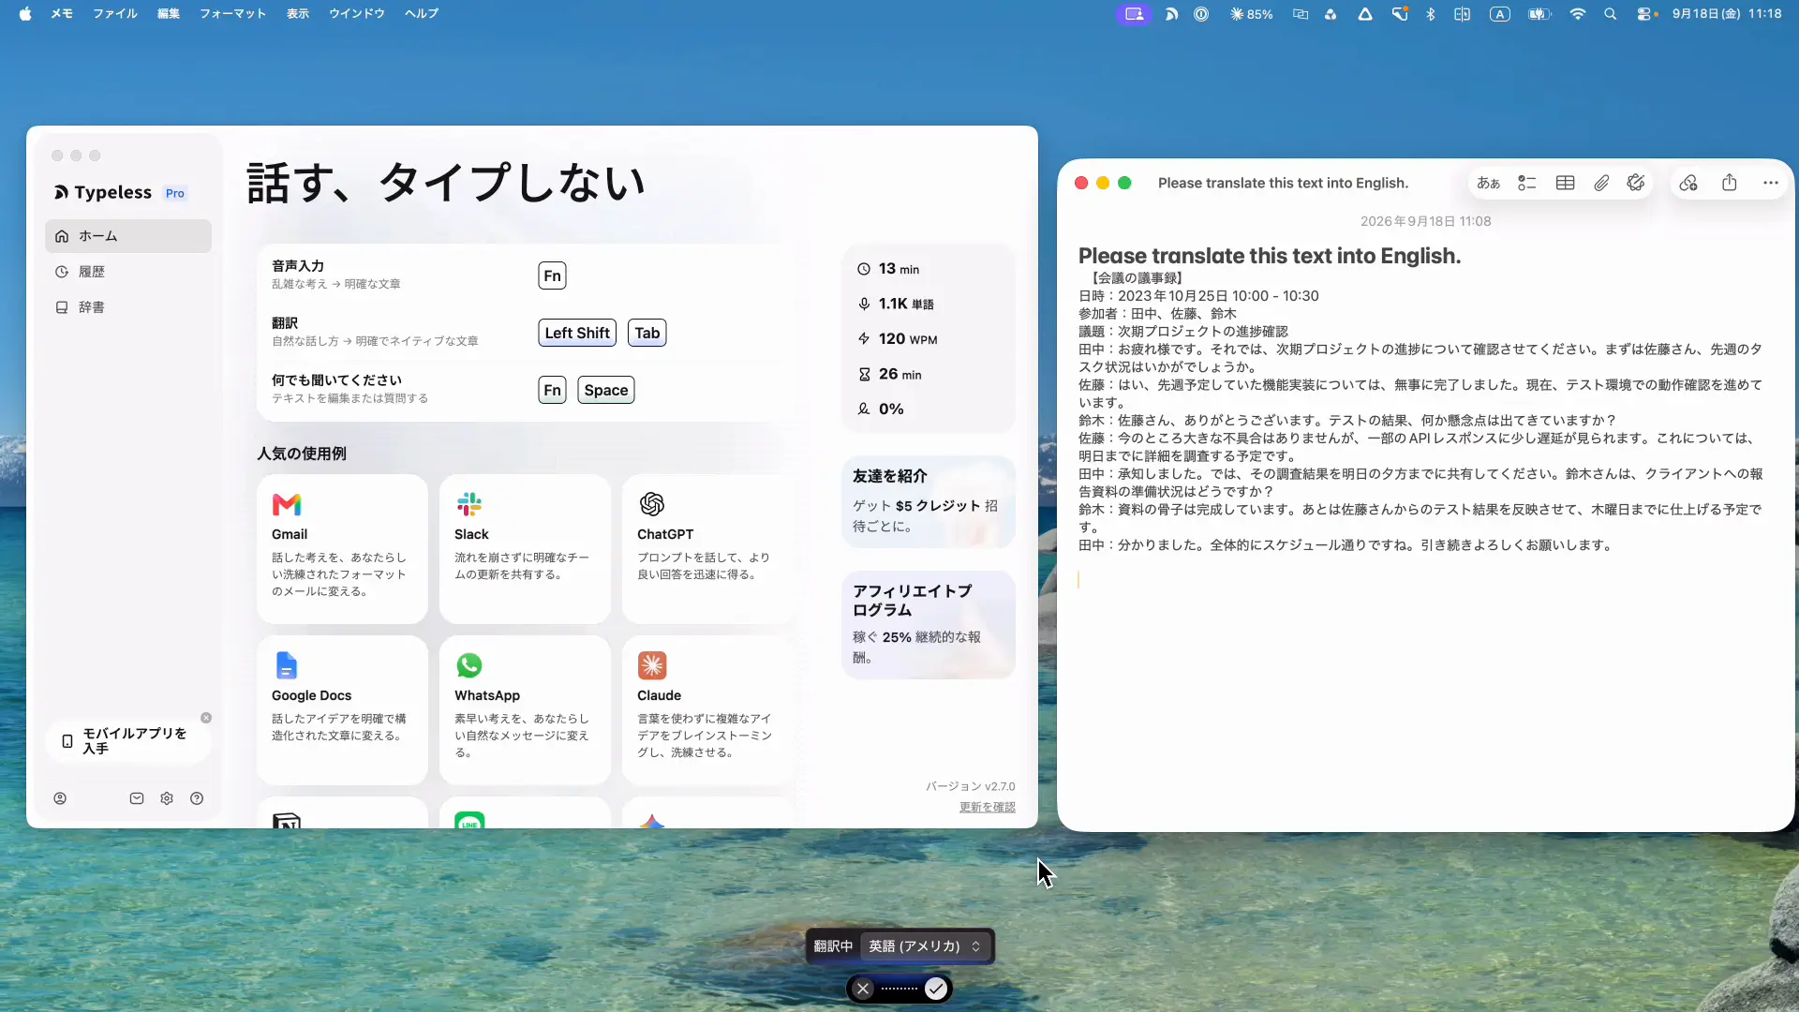Cancel the recording with the X button
This screenshot has width=1799, height=1012.
point(863,989)
